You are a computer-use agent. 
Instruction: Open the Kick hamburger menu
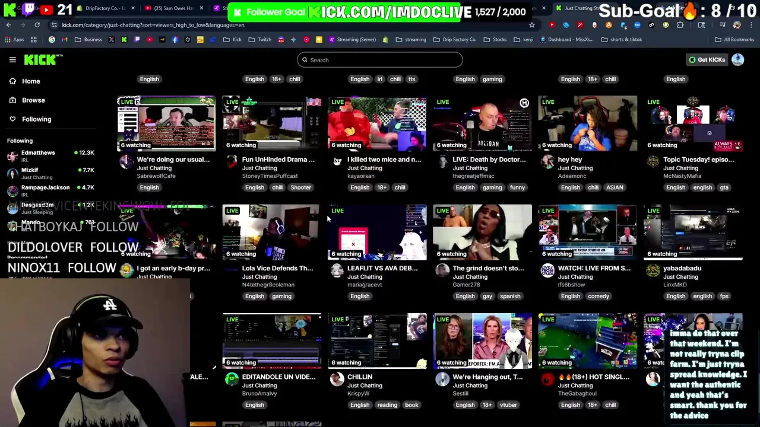click(12, 60)
